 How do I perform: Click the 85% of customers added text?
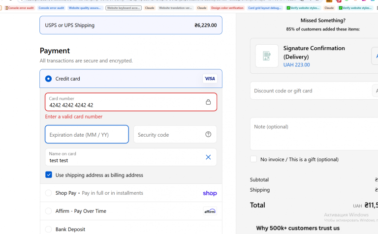click(323, 29)
